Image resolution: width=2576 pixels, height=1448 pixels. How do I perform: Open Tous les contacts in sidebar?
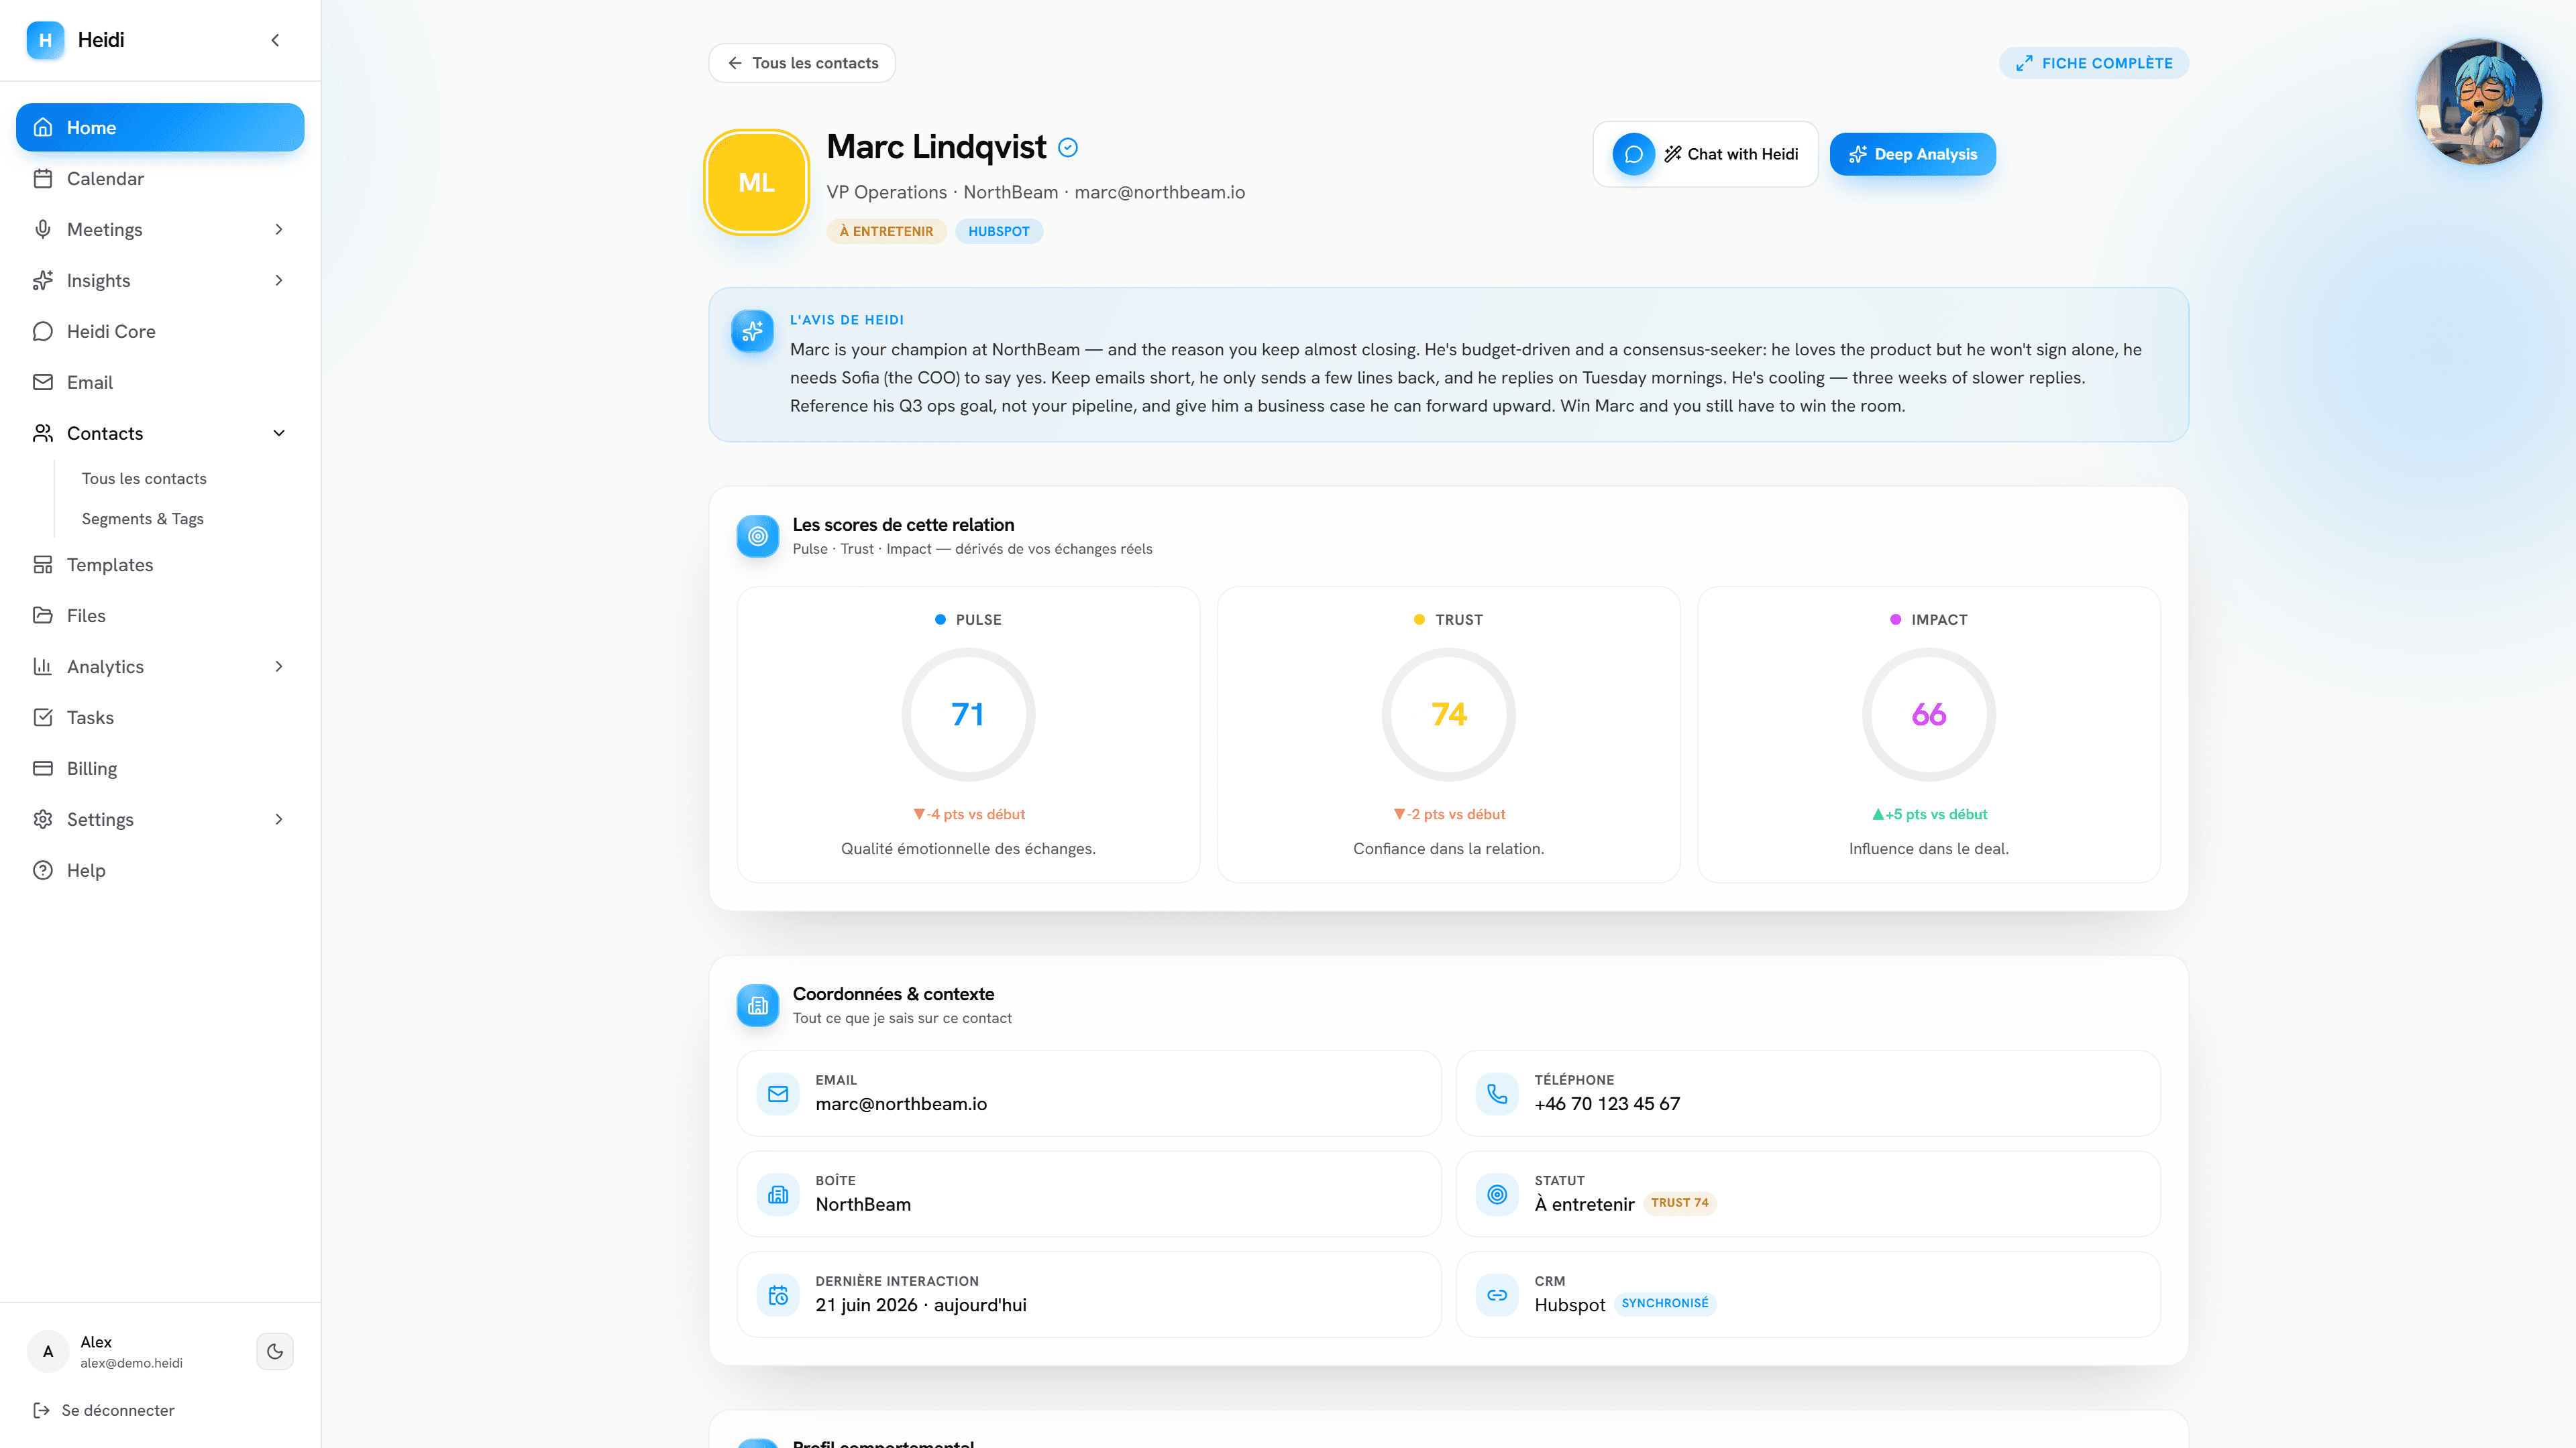(x=144, y=479)
